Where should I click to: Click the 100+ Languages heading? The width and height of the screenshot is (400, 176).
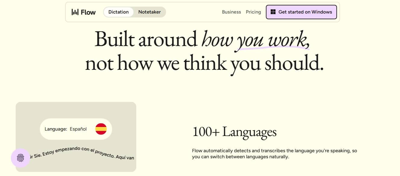click(x=234, y=132)
